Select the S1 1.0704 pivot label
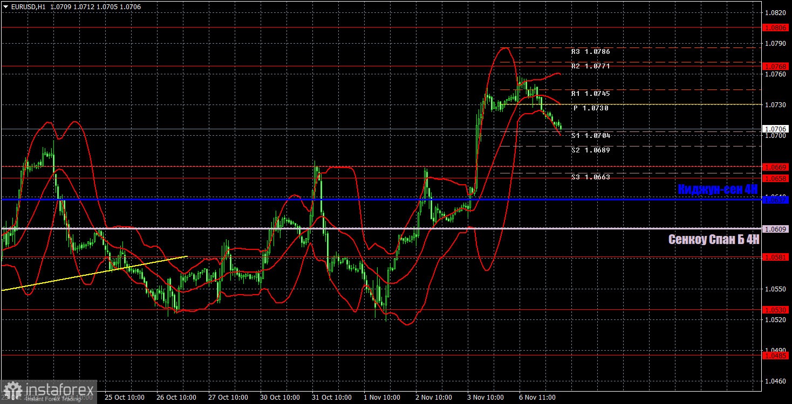 (x=590, y=136)
